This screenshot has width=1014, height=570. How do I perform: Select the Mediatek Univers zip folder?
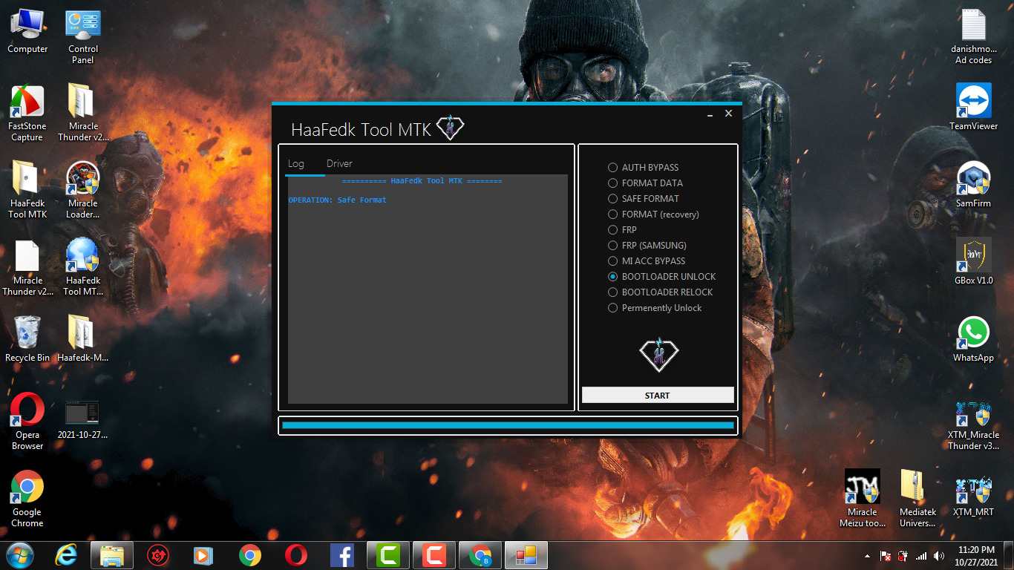(x=917, y=499)
